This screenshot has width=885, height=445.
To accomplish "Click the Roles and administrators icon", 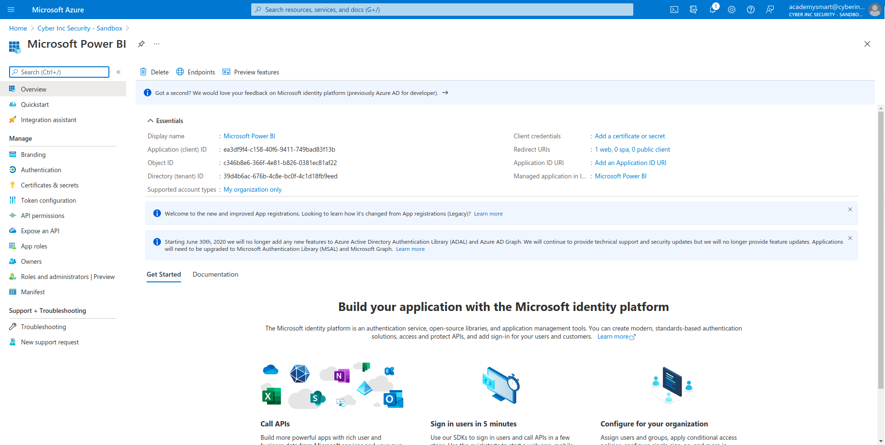I will point(13,277).
